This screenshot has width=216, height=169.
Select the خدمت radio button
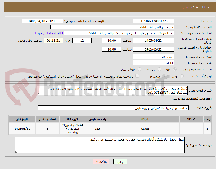(x=159, y=69)
